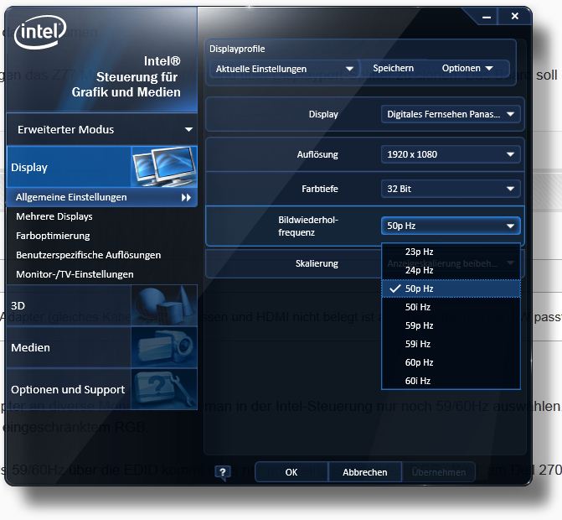Select 23p Hz refresh rate
562x520 pixels.
(x=451, y=252)
